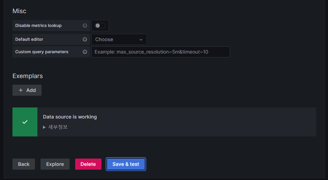Viewport: 328px width, 180px height.
Task: Toggle the Disable metrics lookup switch
Action: (x=100, y=26)
